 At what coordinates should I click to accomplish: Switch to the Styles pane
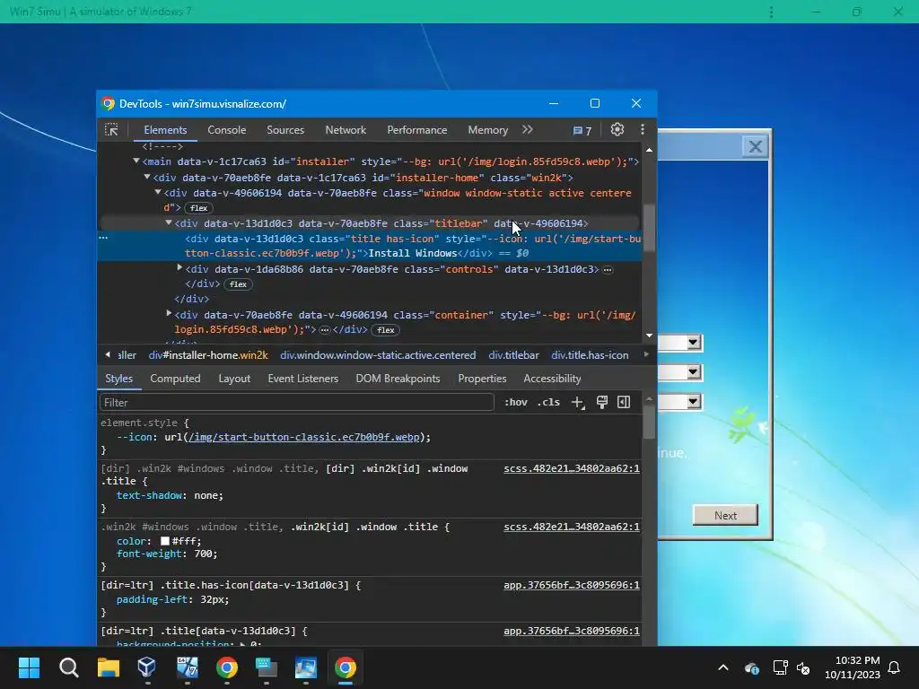[119, 379]
